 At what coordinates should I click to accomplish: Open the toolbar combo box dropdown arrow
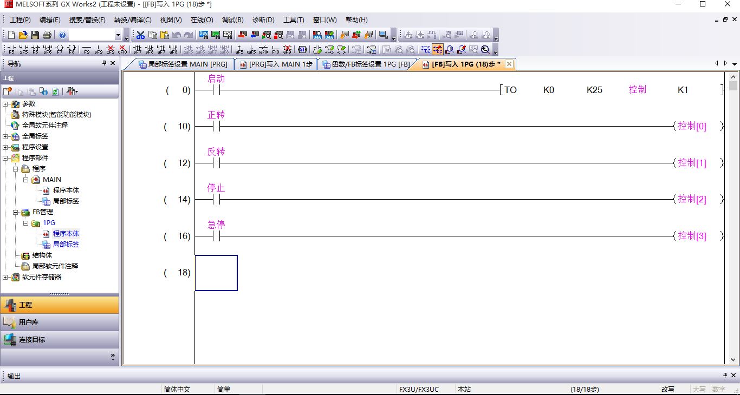(x=118, y=35)
